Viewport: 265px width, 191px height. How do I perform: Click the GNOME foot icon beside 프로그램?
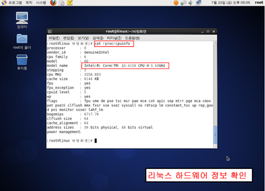[x=4, y=3]
